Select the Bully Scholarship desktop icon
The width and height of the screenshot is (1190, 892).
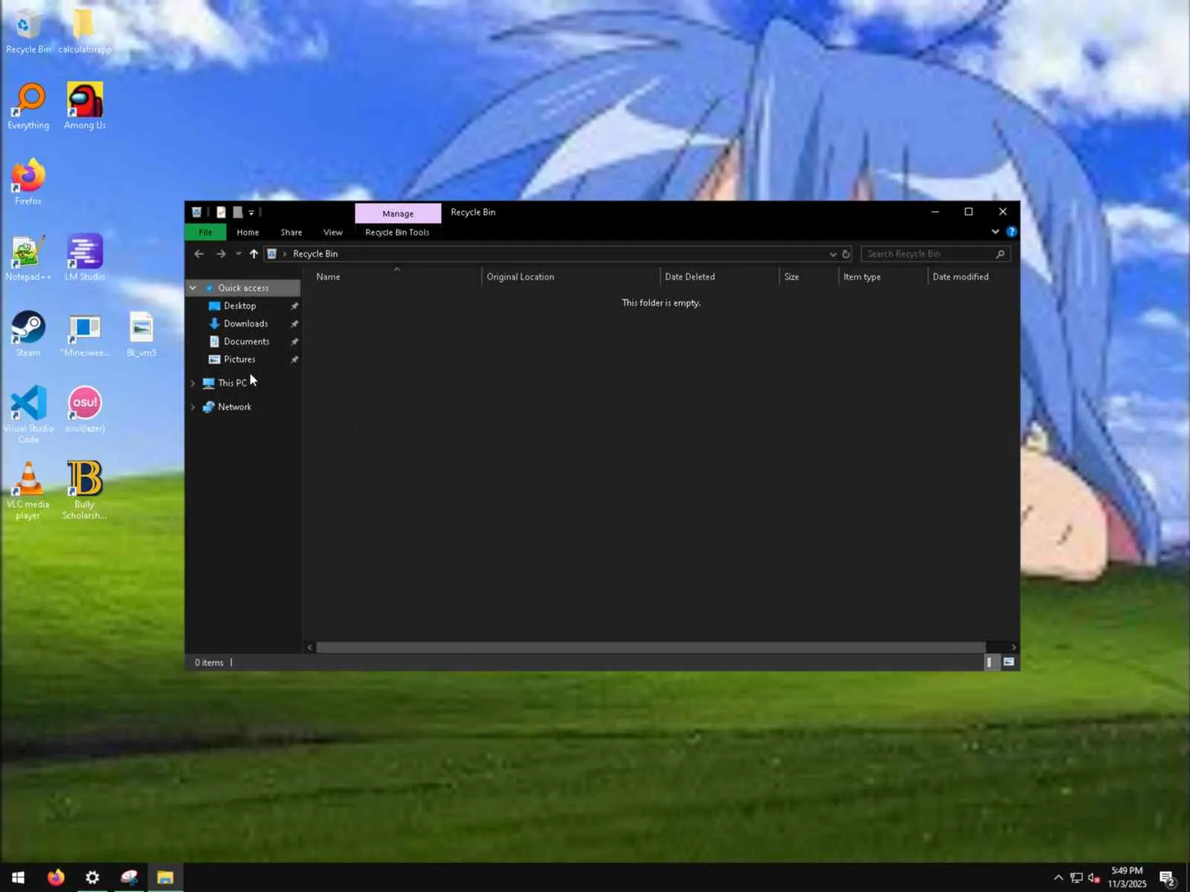85,491
